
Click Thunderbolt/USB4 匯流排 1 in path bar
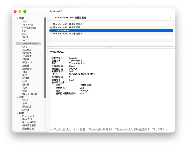coord(132,129)
